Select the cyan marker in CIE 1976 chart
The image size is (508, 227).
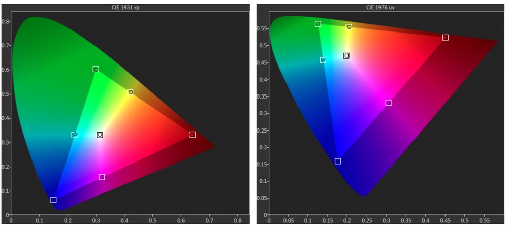323,60
